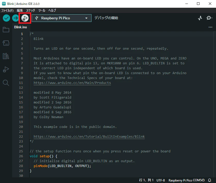Click line number 28 in the gutter
This screenshot has width=216, height=183.
point(21,166)
